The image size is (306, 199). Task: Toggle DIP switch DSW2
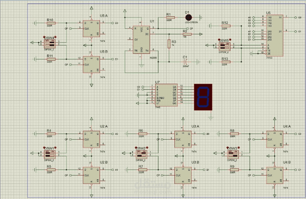141,155
